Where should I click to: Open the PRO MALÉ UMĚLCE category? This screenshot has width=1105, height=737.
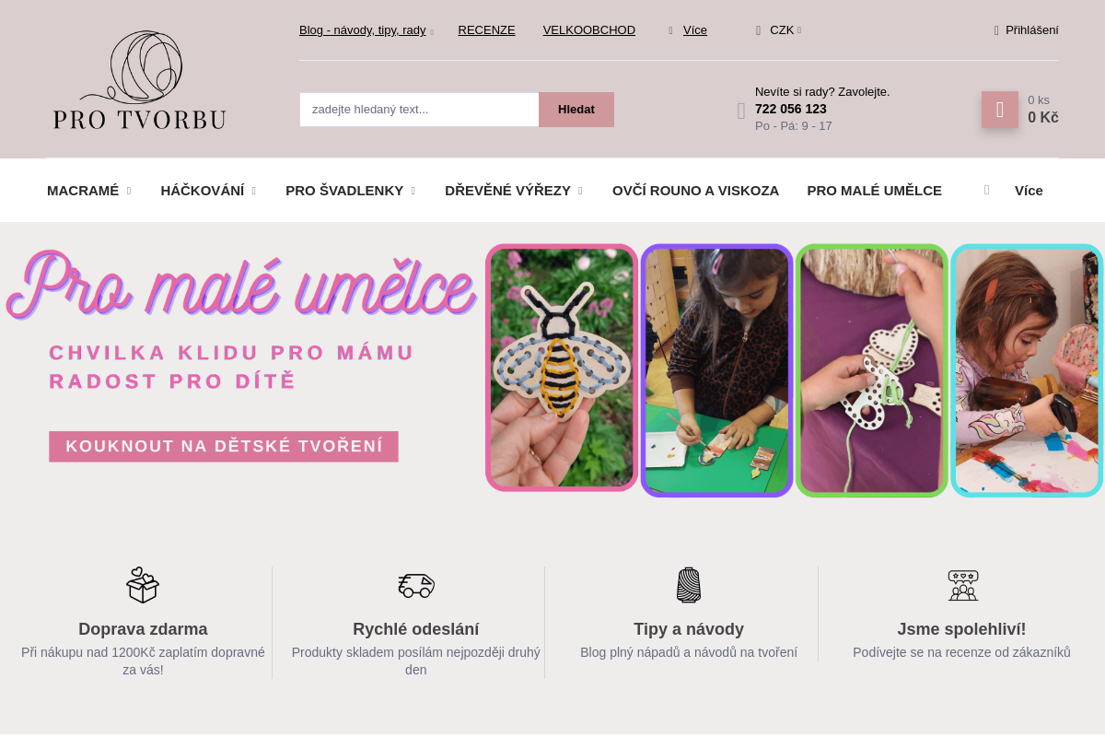click(874, 191)
